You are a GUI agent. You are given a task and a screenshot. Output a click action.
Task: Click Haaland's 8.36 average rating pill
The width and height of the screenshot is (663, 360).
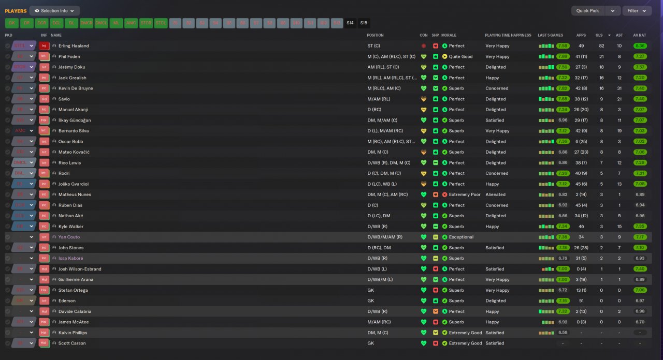pos(640,46)
